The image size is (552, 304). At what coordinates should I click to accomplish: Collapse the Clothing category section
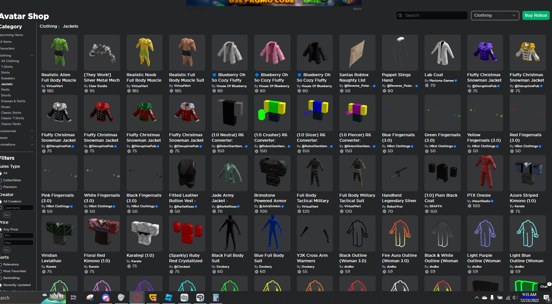click(x=32, y=56)
